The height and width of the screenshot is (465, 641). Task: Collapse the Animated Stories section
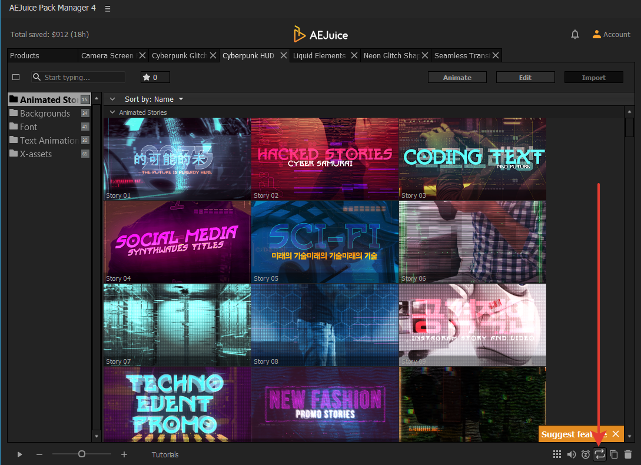(x=112, y=112)
